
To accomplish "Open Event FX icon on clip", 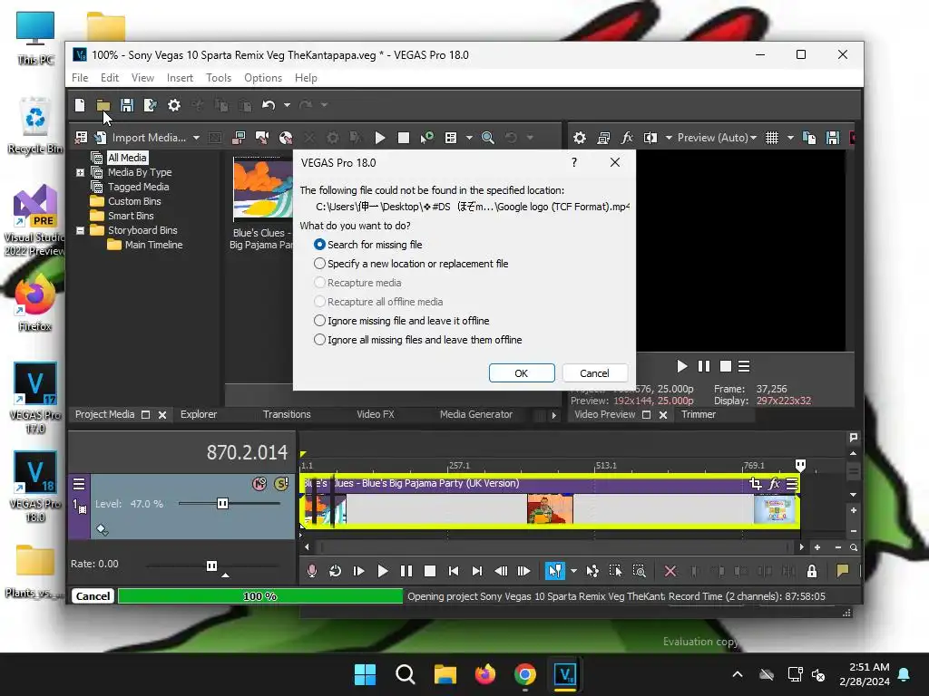I will coord(774,484).
